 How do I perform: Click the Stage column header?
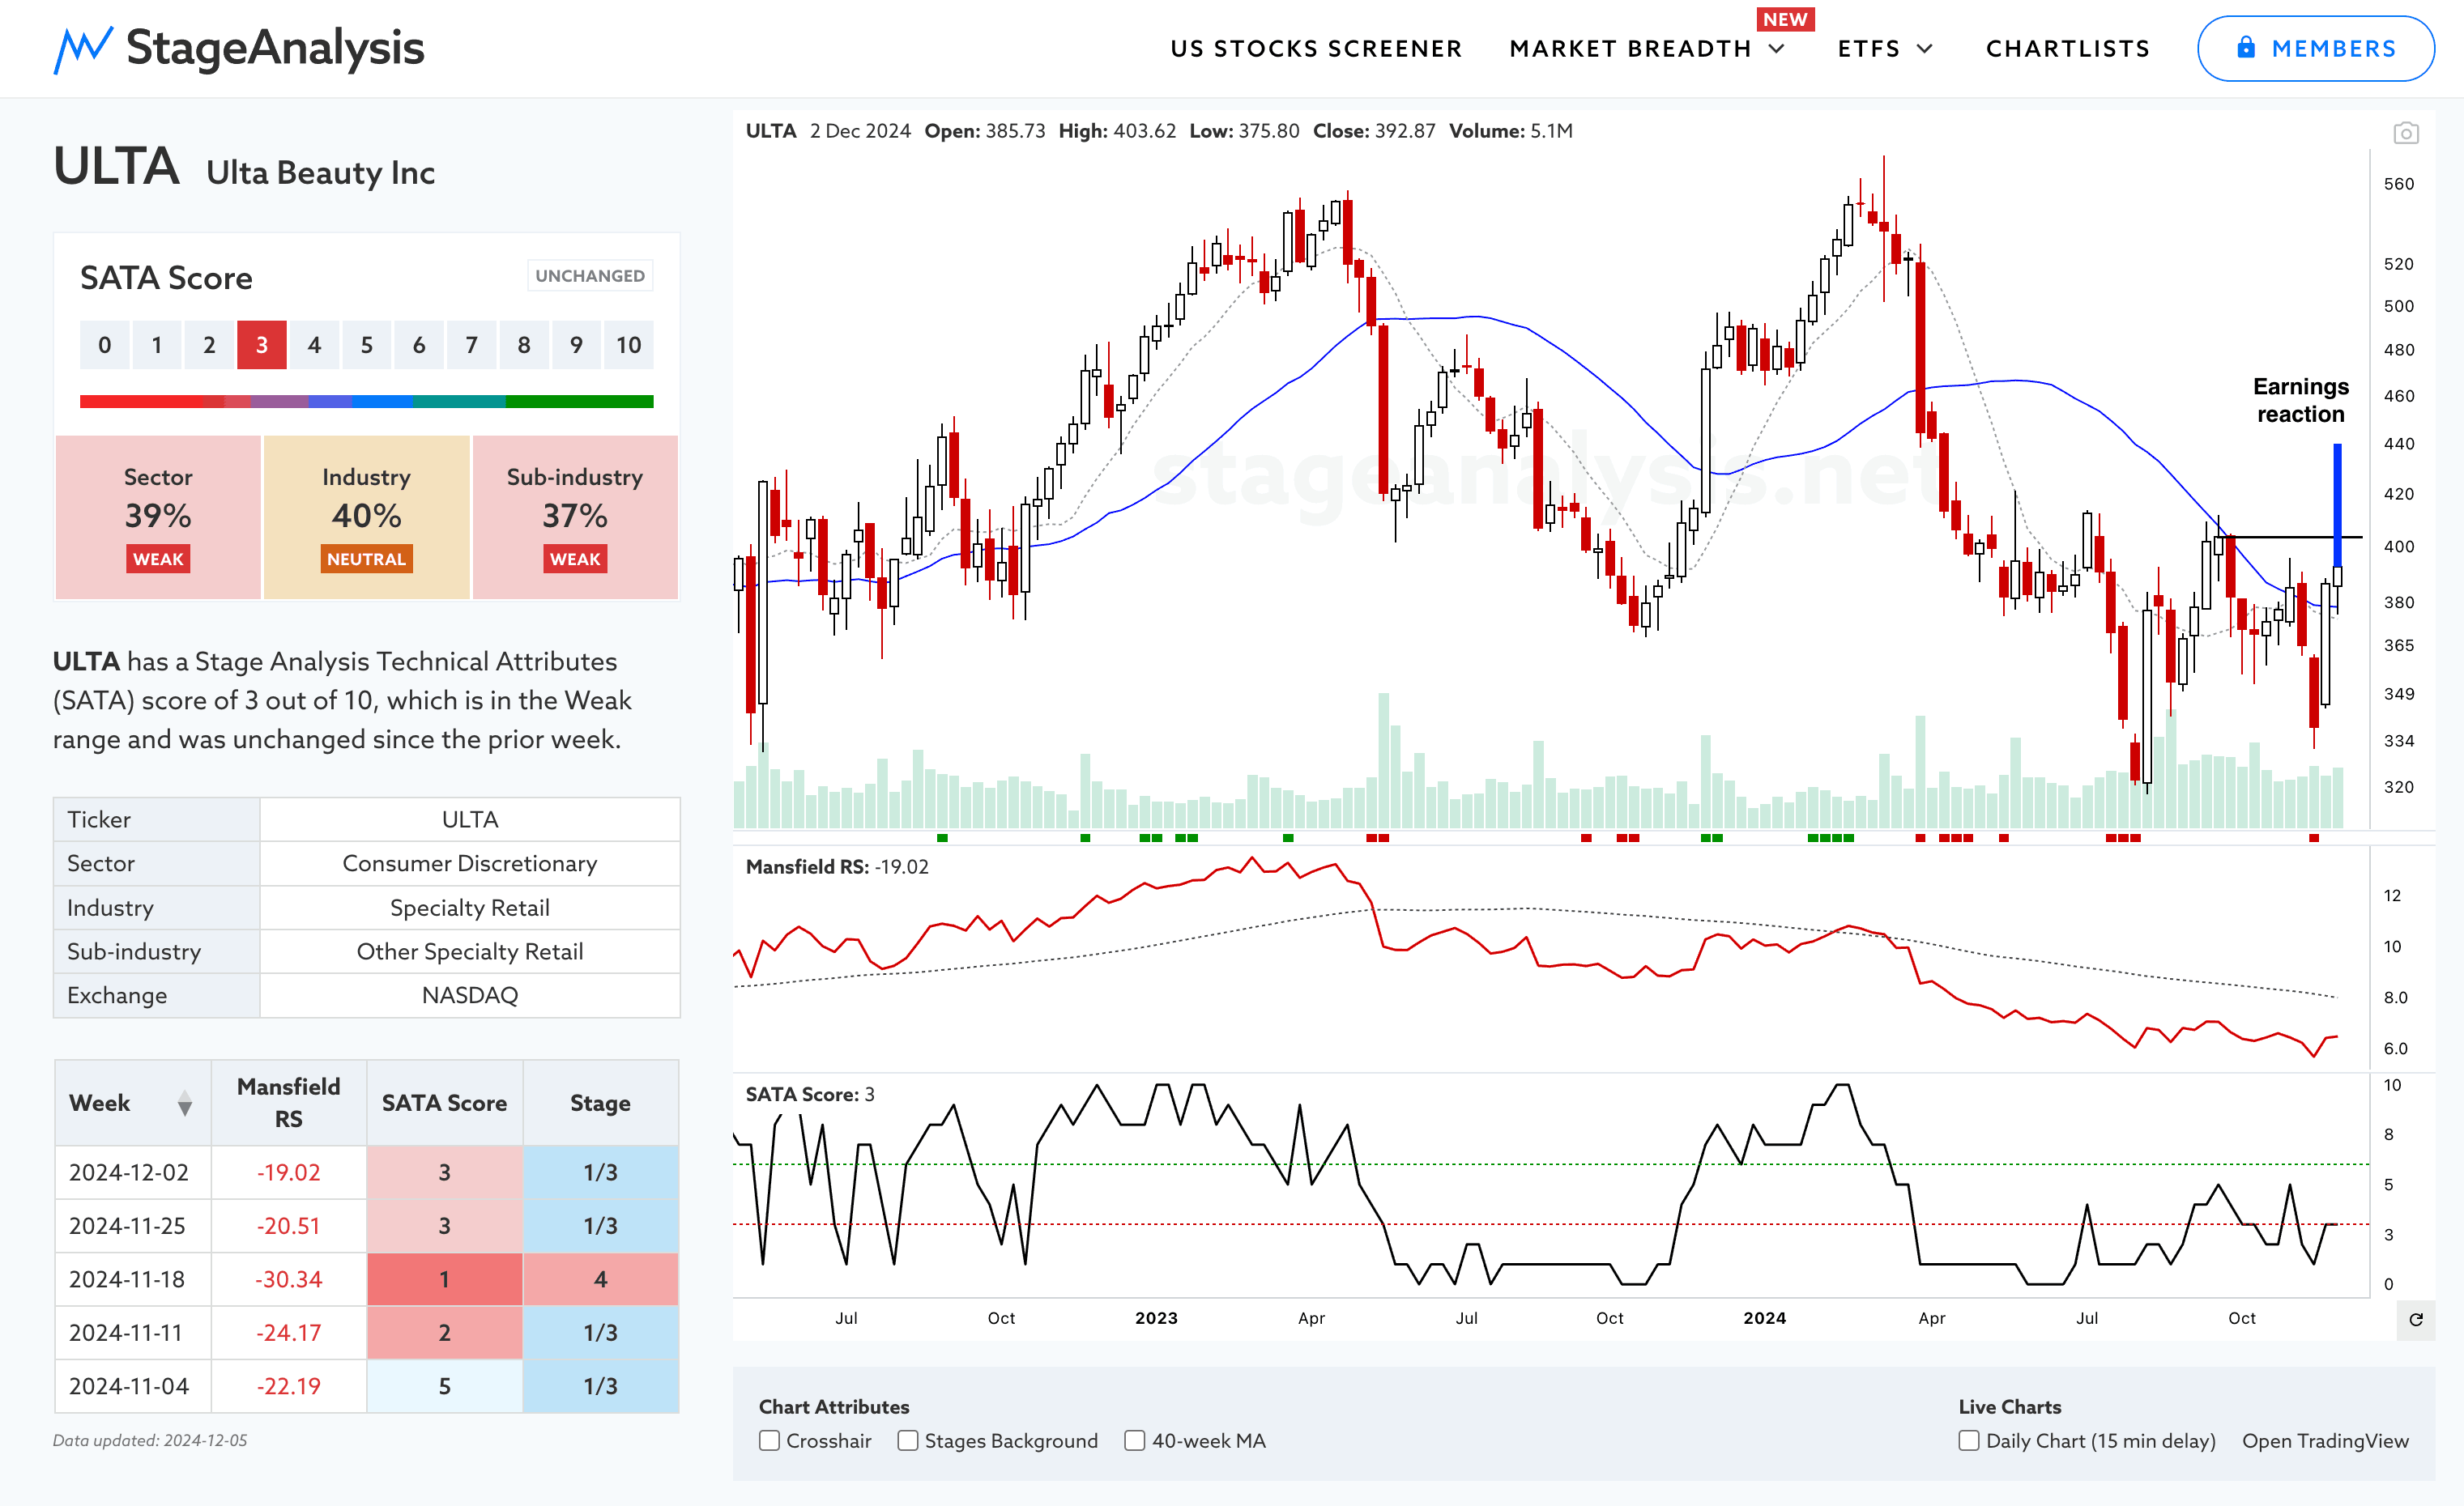pos(600,1104)
